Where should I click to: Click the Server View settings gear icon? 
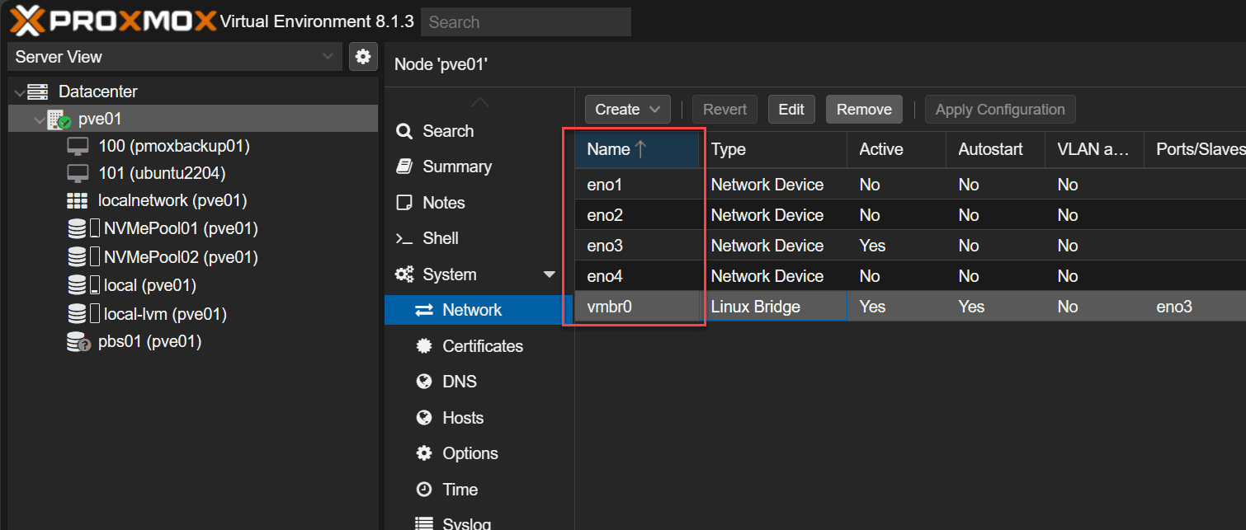tap(362, 56)
